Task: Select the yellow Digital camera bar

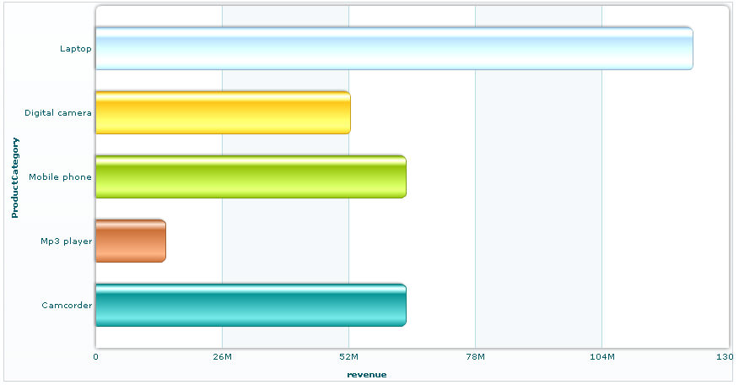Action: click(x=223, y=112)
